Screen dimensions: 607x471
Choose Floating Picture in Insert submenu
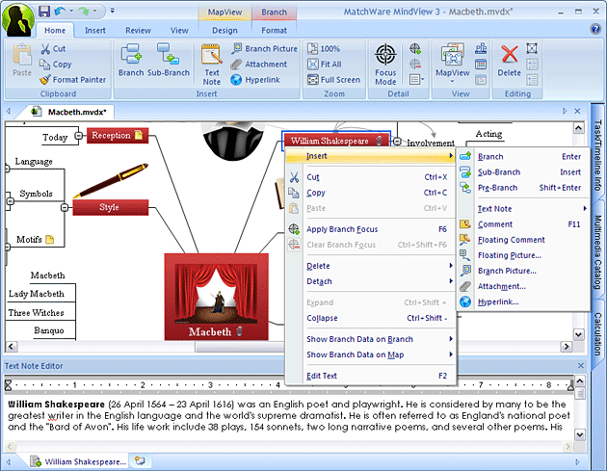523,255
